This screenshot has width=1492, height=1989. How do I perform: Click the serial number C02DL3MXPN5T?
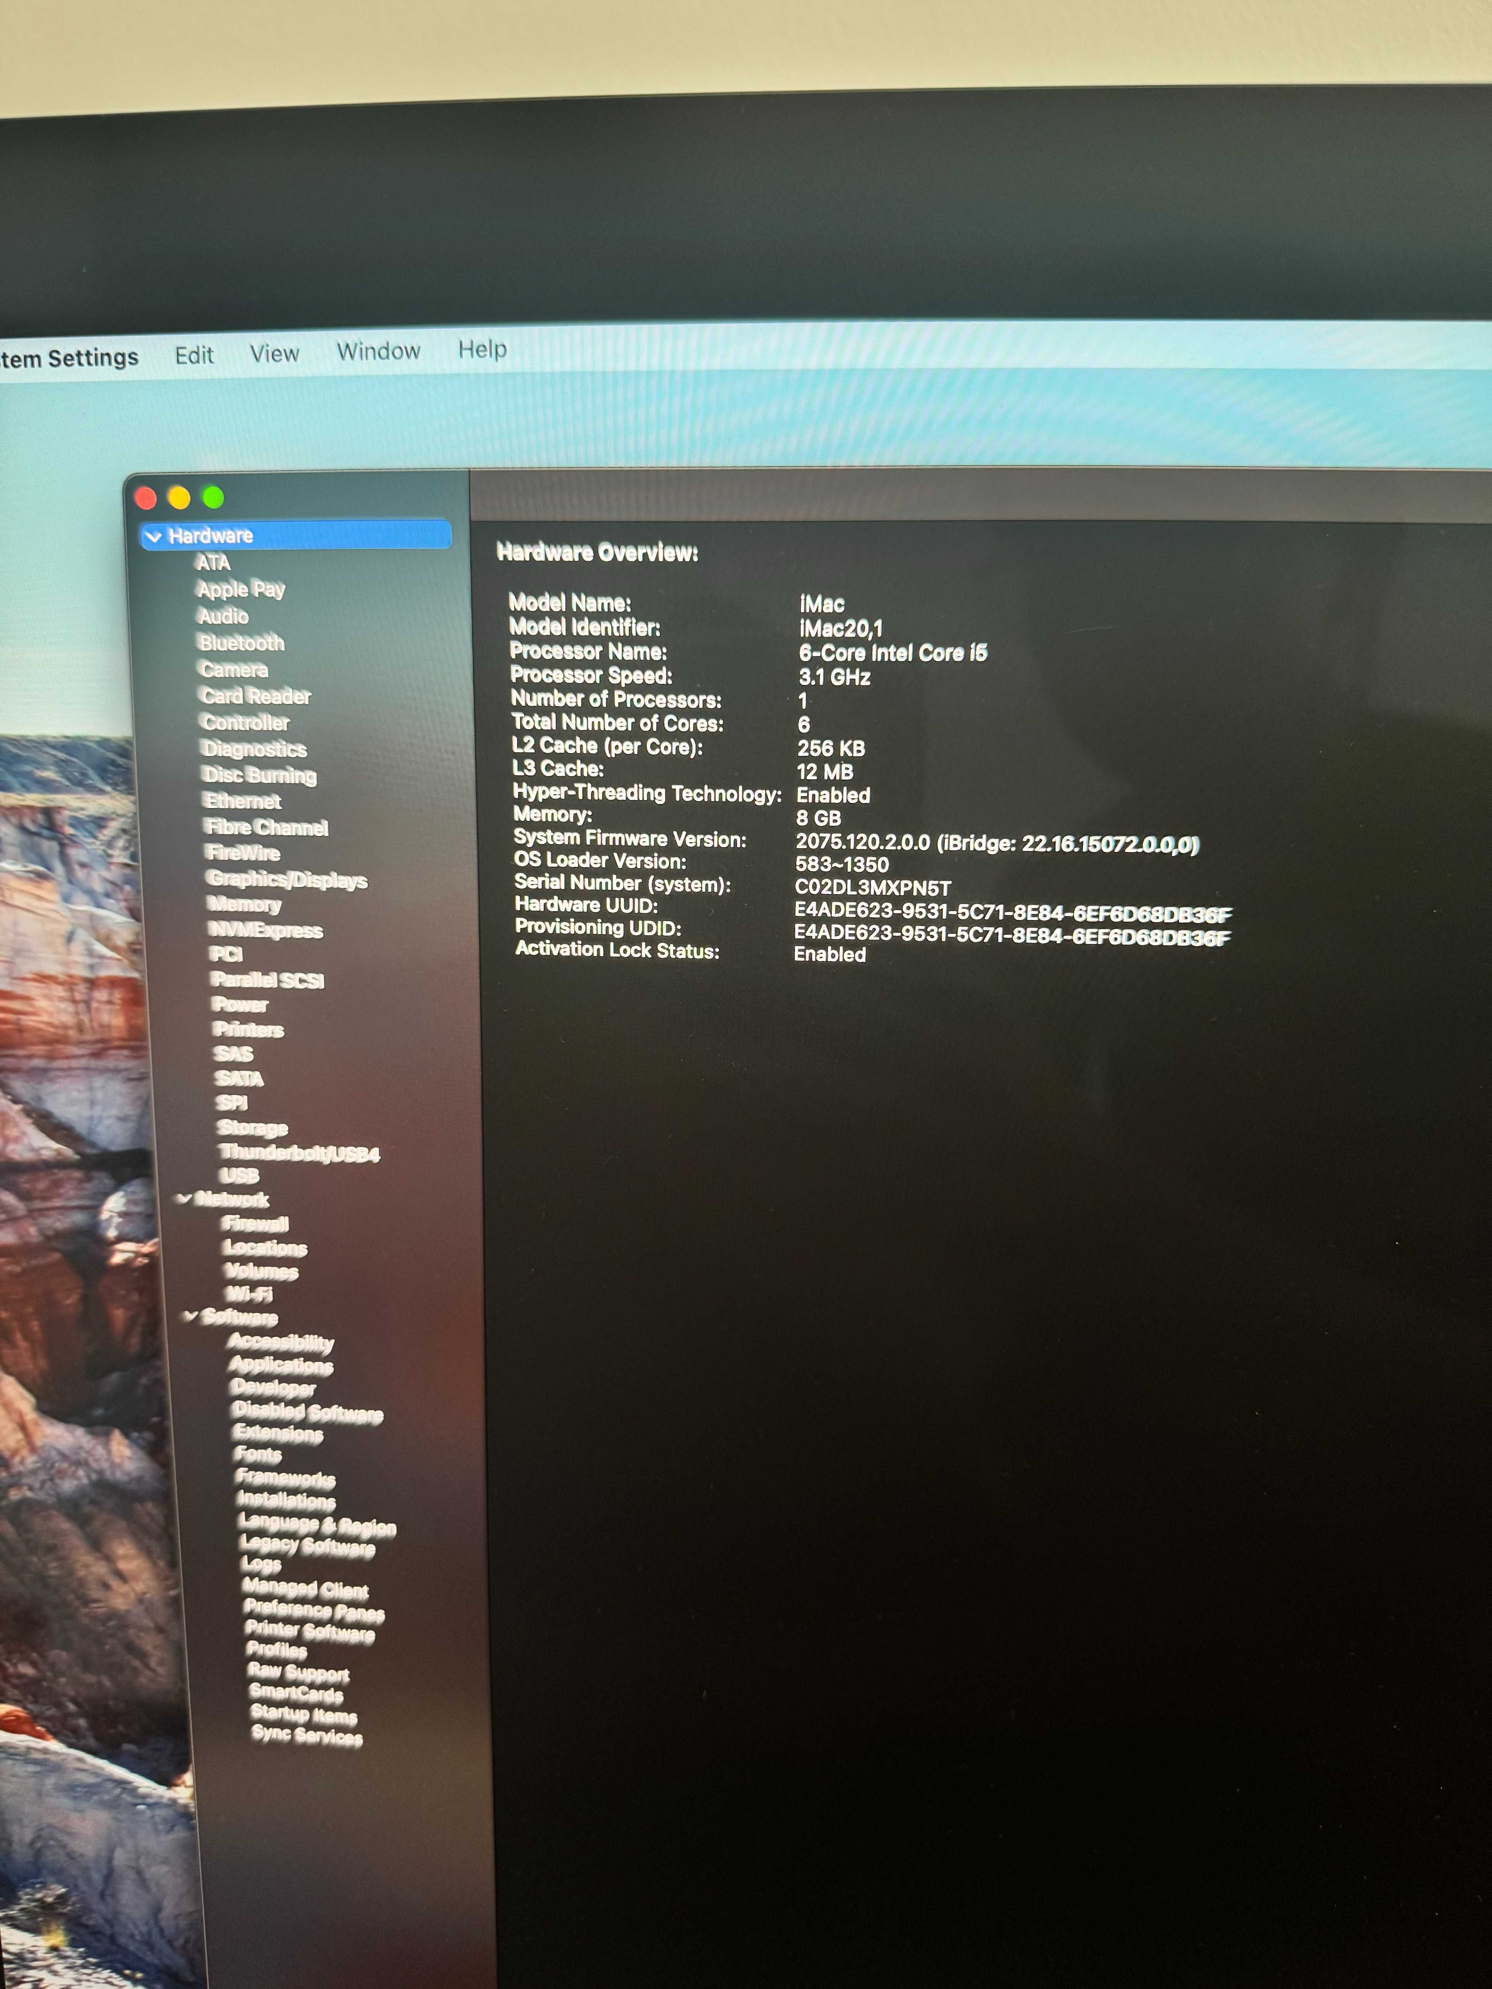tap(872, 888)
